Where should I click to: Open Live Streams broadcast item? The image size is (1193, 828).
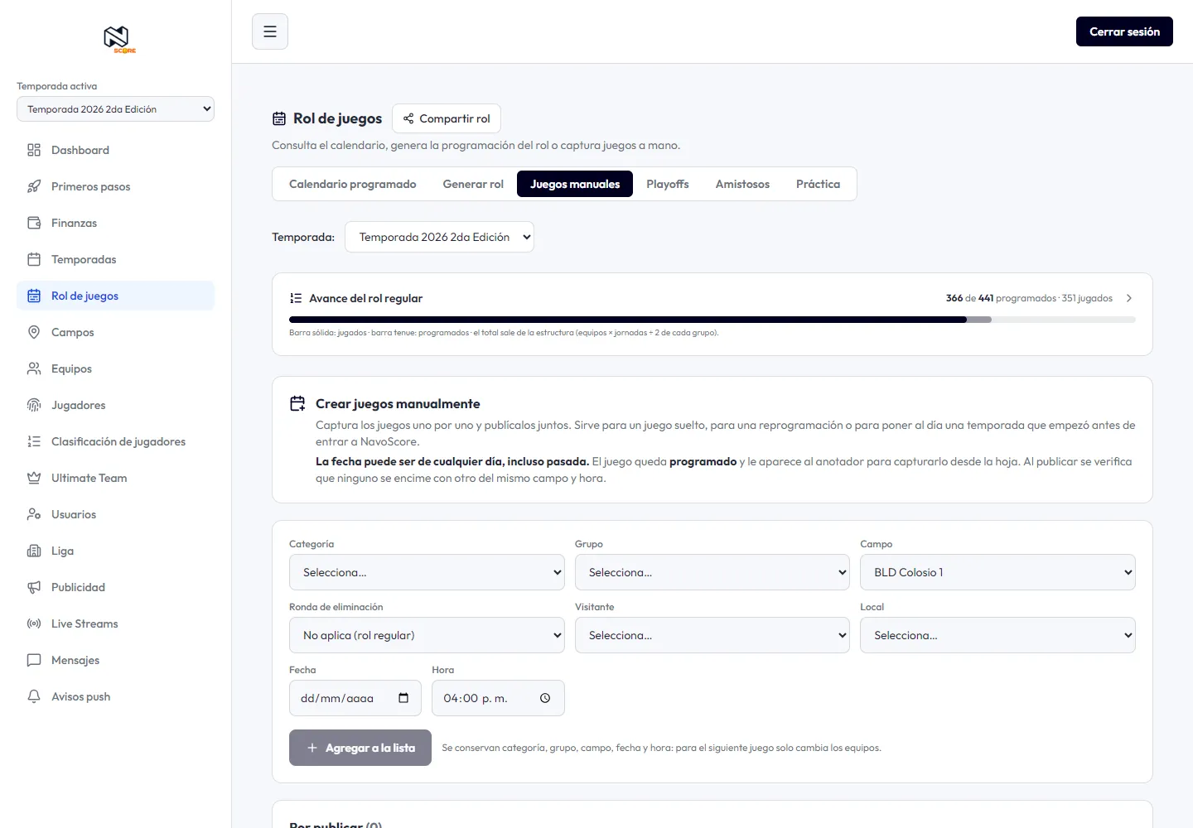click(x=115, y=623)
